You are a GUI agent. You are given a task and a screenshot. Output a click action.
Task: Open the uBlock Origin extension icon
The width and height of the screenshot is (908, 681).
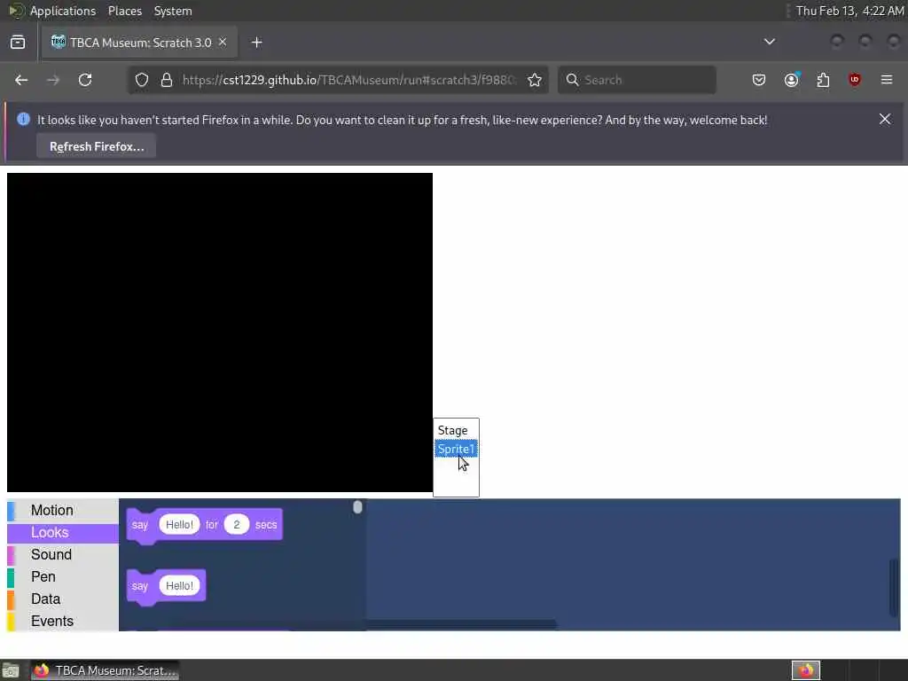[x=855, y=80]
